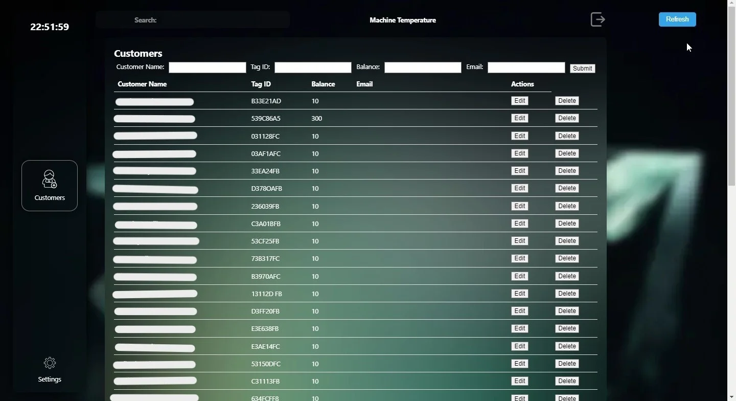Click the logout icon in top bar
Viewport: 736px width, 401px height.
pos(597,19)
